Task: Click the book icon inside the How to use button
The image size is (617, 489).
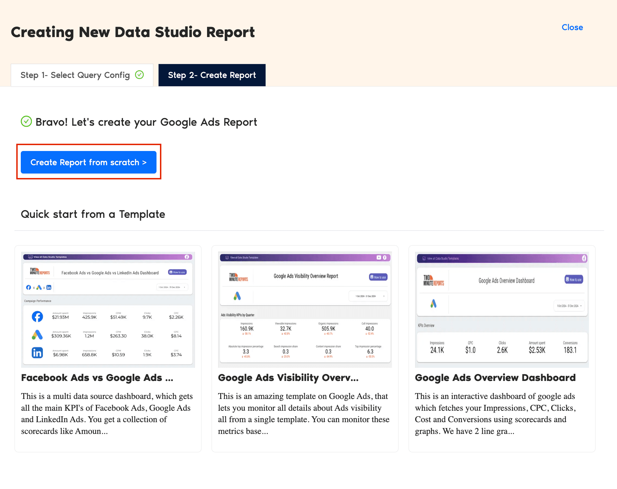Action: (171, 272)
